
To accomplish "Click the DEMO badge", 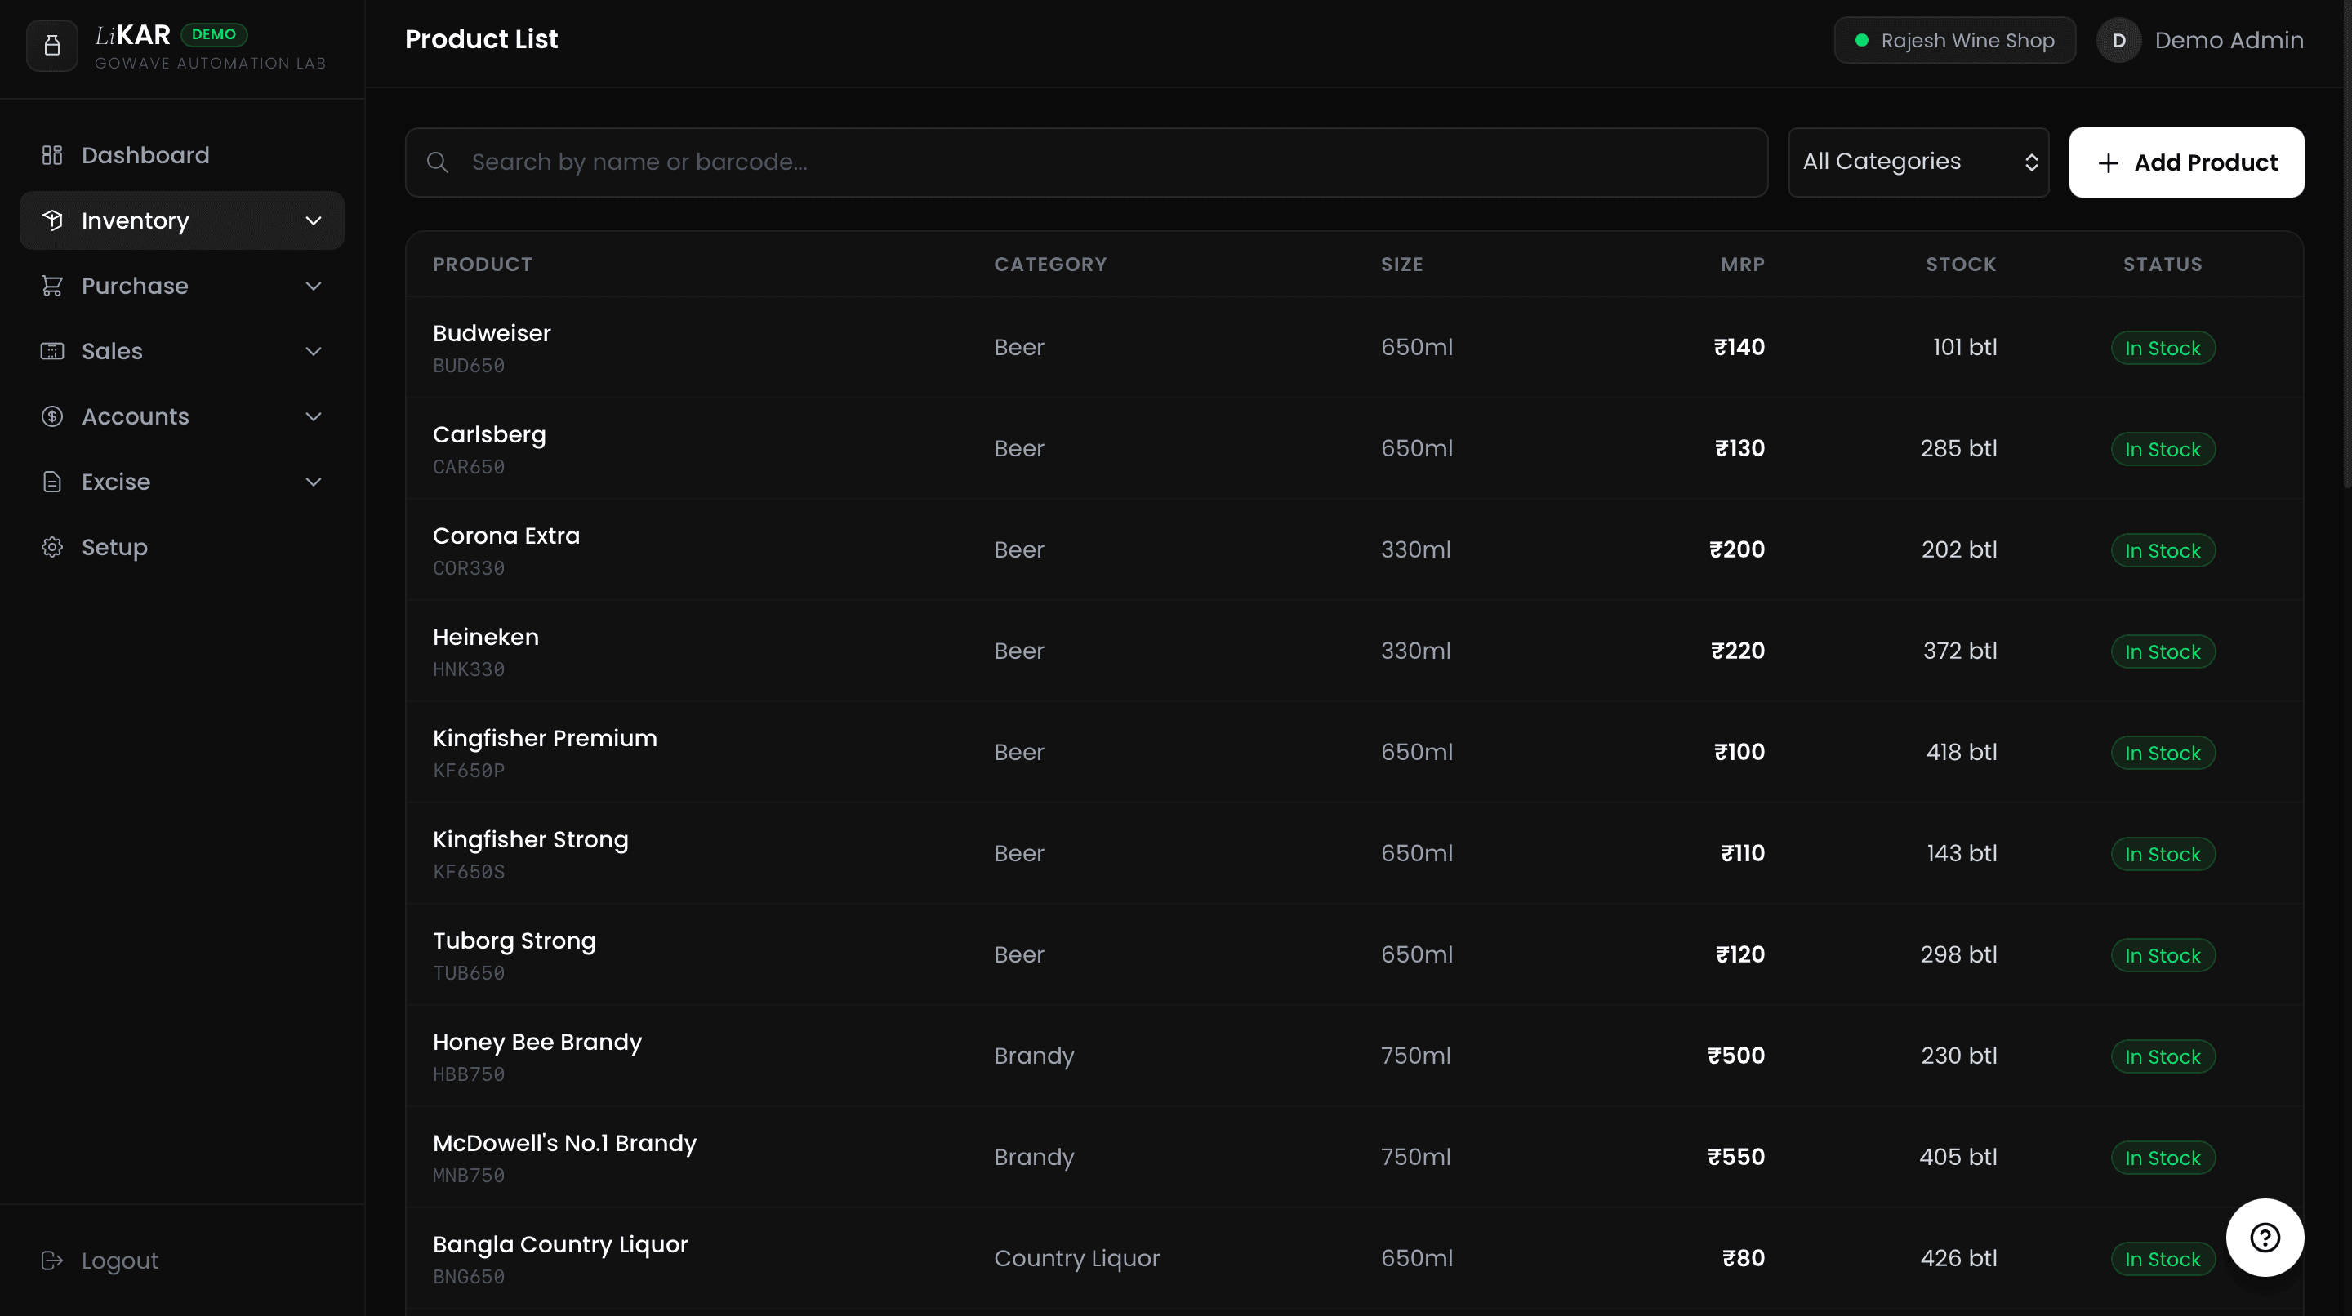I will coord(214,33).
